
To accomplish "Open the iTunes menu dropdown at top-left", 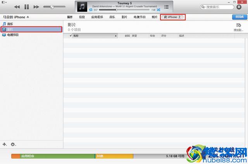I will click(4, 2).
